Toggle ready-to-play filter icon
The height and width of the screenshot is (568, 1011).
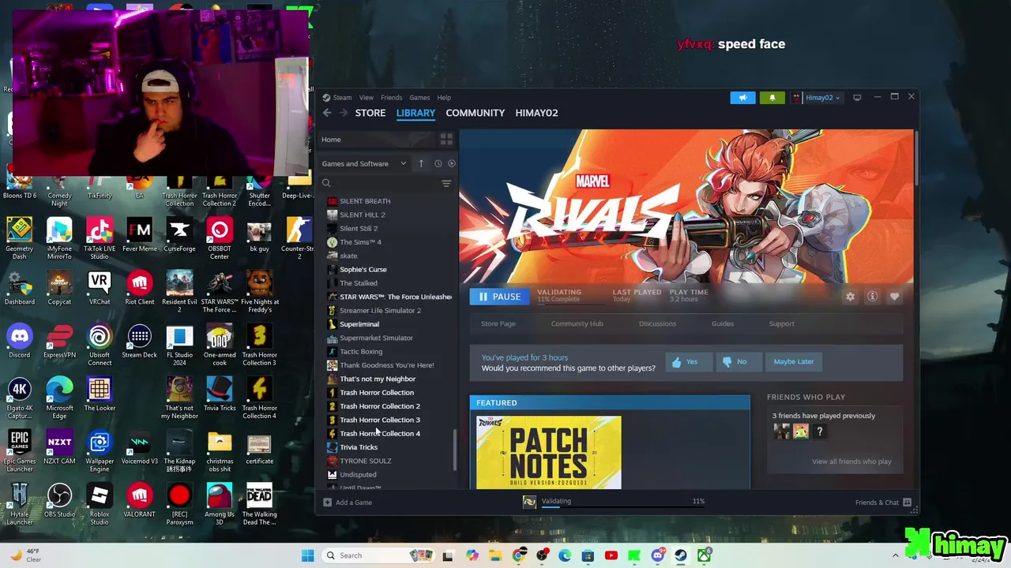coord(452,163)
